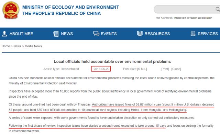Click the sentence 'Authorities have issued fines'
The width and height of the screenshot is (220, 136).
pyautogui.click(x=111, y=107)
